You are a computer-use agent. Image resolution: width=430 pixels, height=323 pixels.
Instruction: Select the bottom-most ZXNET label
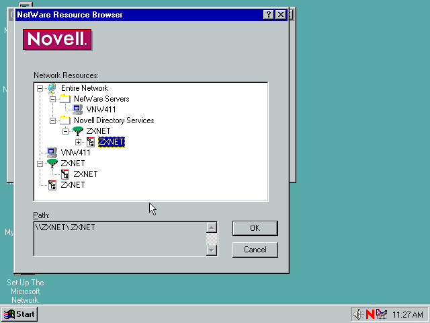(x=73, y=185)
